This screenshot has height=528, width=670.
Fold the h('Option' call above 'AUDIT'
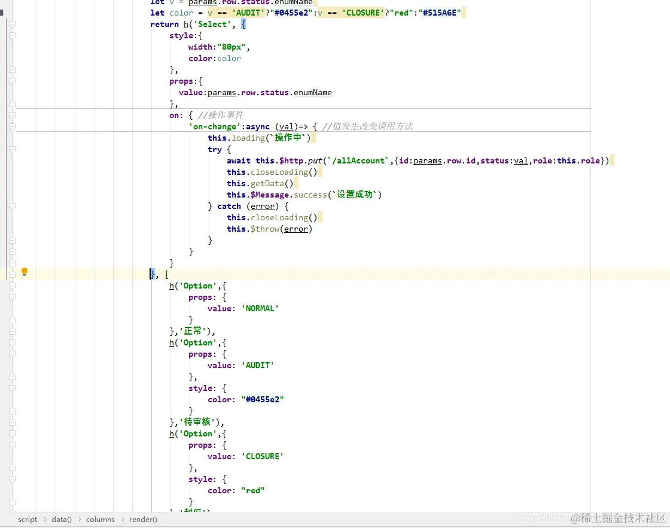(x=13, y=342)
